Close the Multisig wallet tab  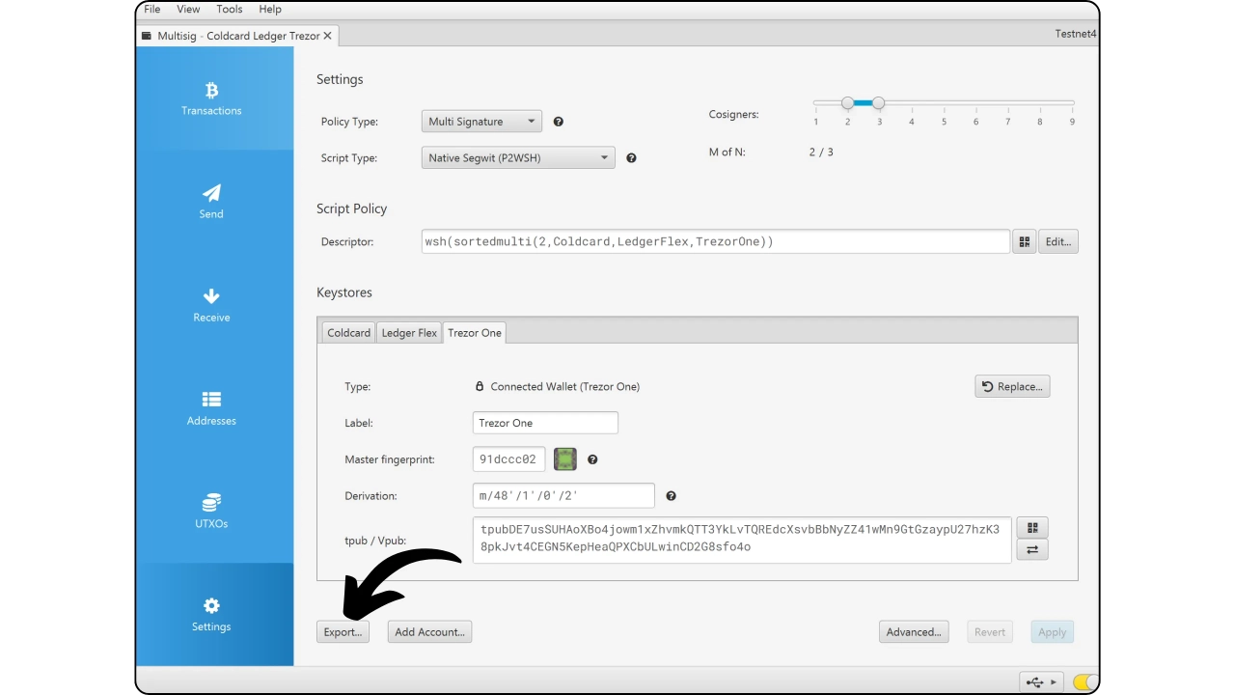[x=328, y=36]
